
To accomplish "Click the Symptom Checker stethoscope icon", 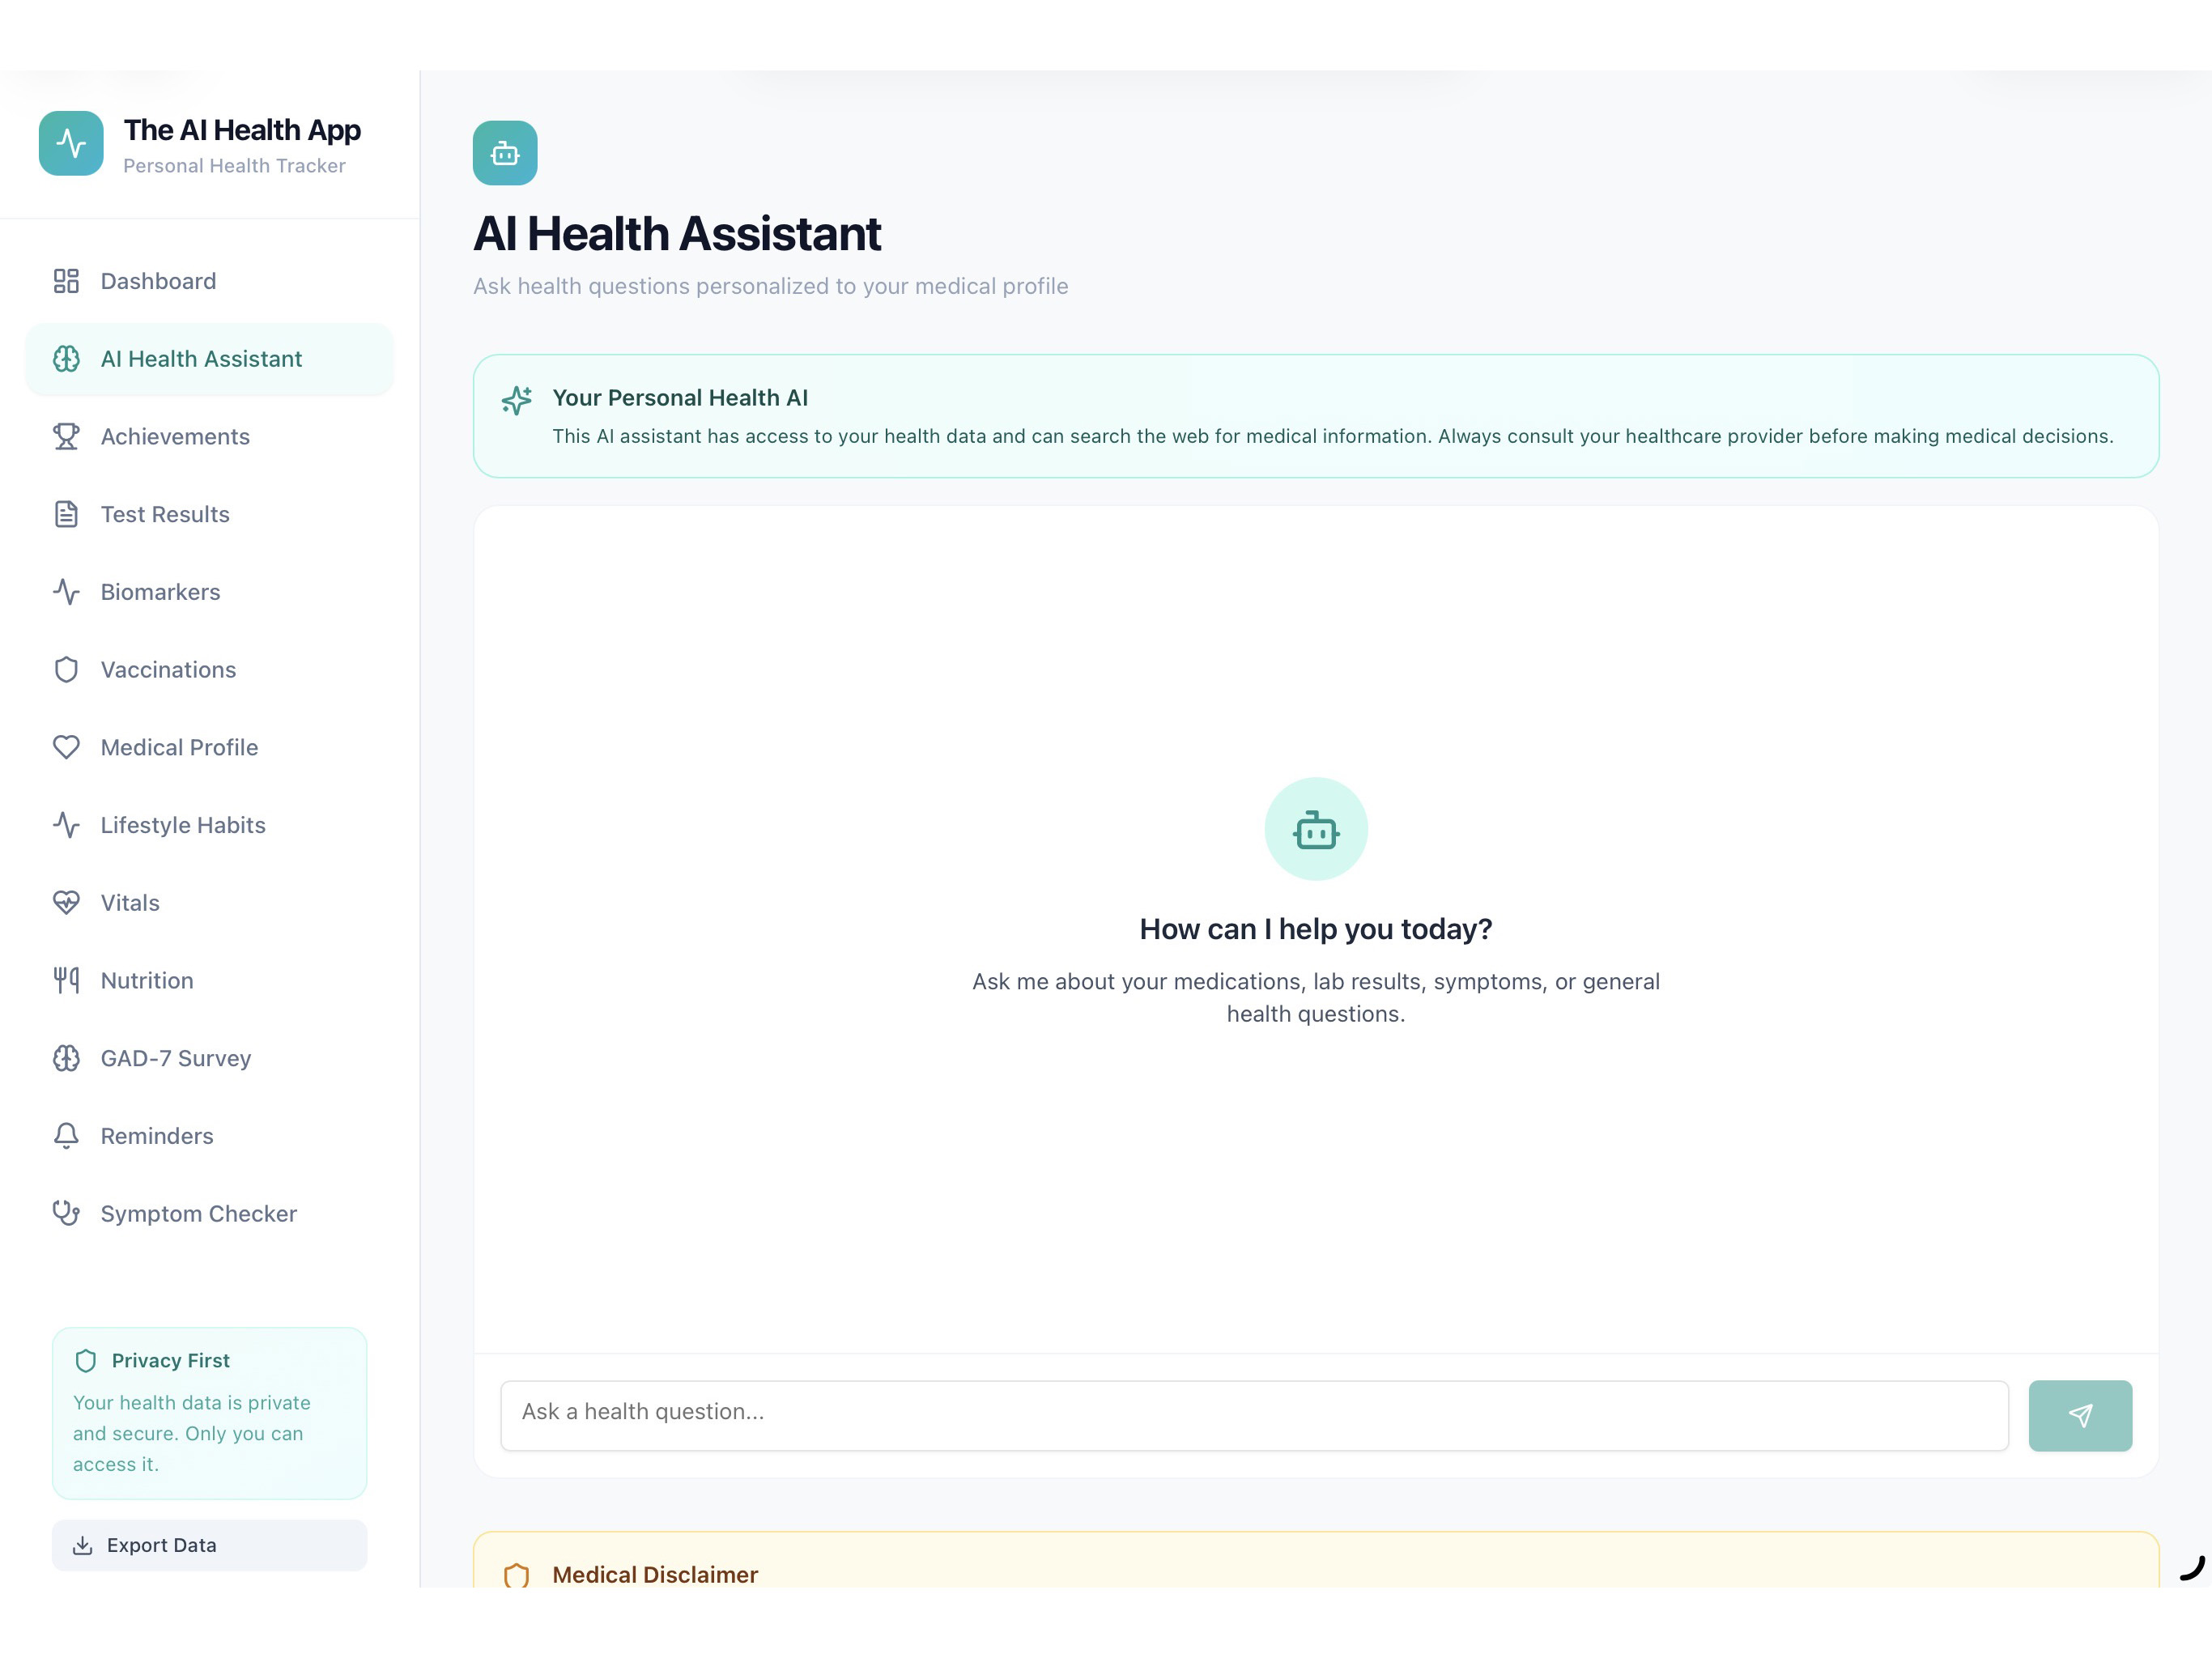I will 66,1213.
